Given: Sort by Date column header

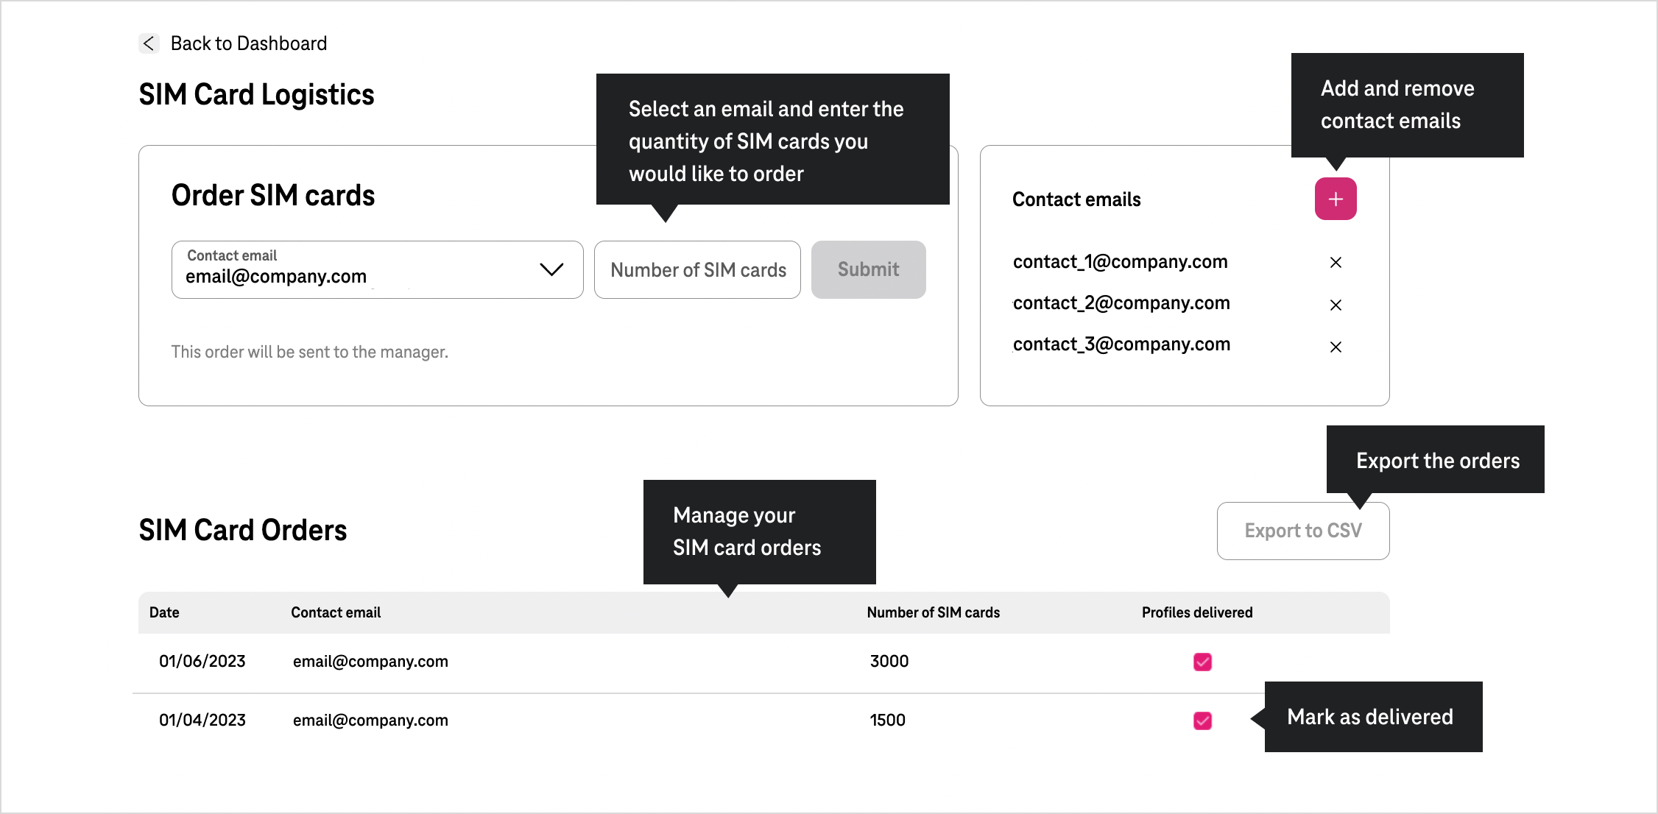Looking at the screenshot, I should point(164,612).
